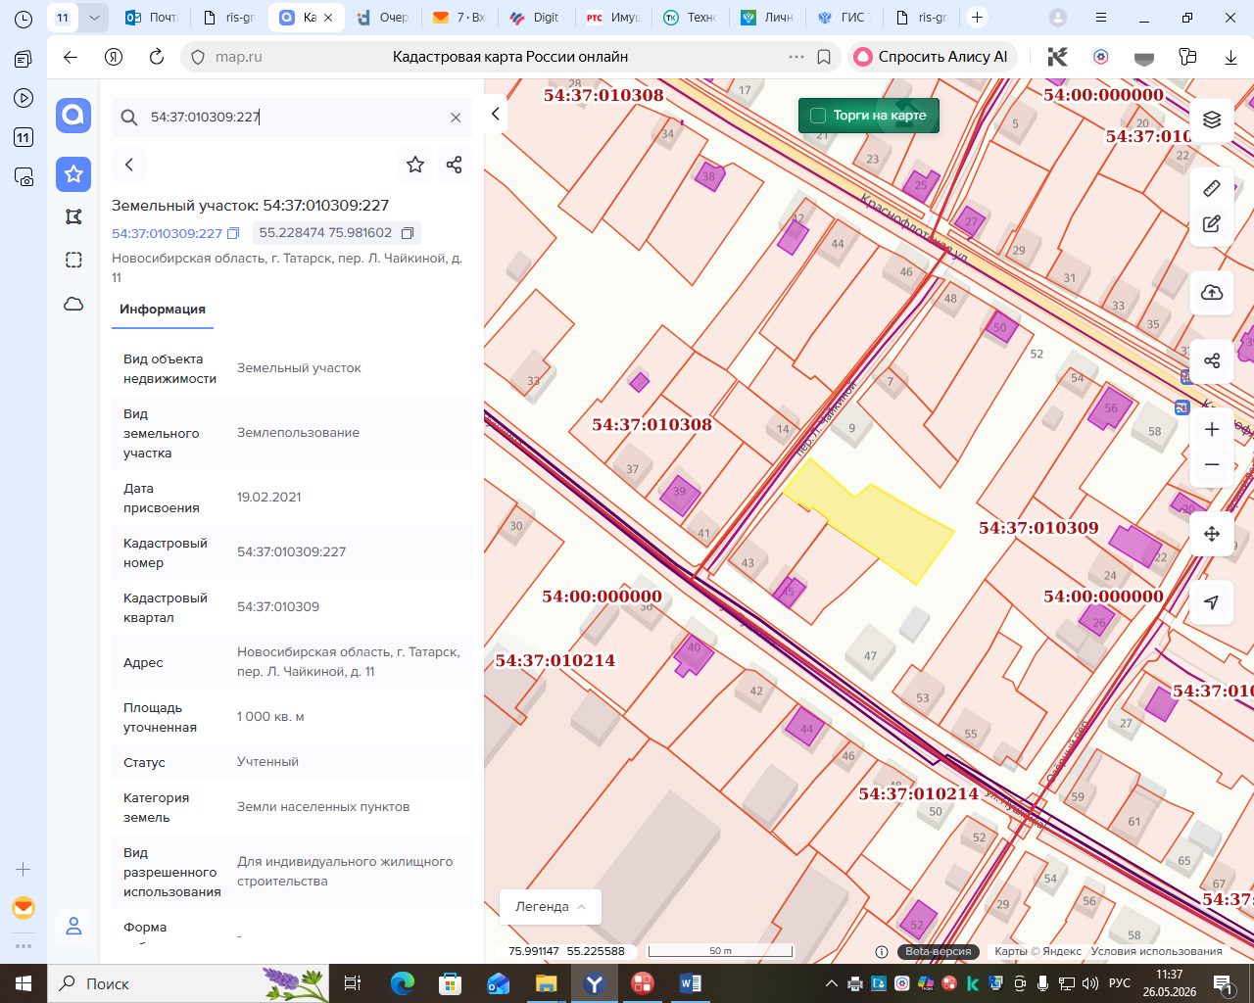
Task: Open the dashed area selection tool
Action: point(73,260)
